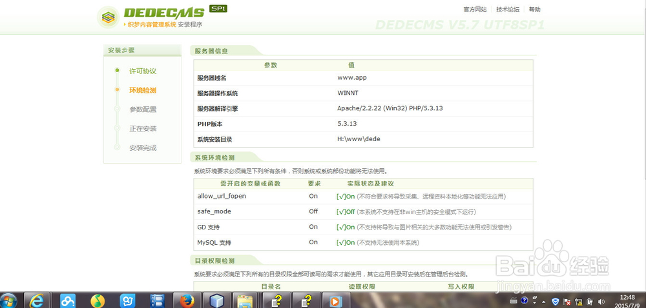Click the allow_url_fopen row name
Viewport: 646px width, 308px height.
222,197
